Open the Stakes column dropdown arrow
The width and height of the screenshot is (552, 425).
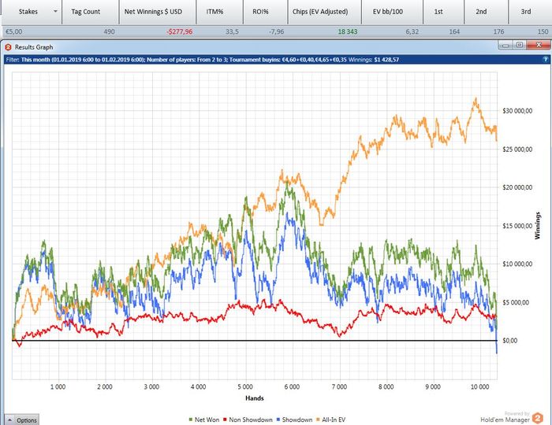tap(55, 11)
